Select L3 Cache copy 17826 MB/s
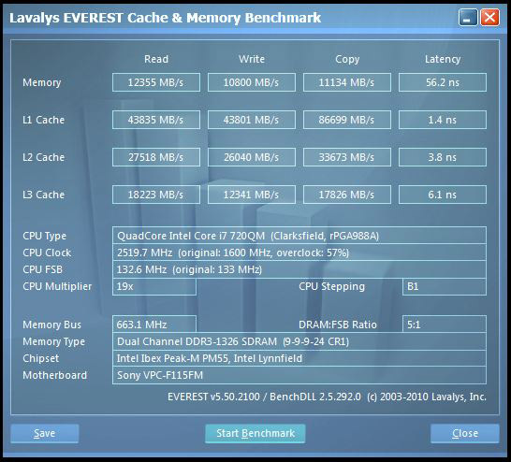Screen dimensions: 511x462 347,195
